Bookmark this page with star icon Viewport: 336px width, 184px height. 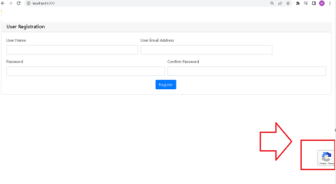[288, 3]
